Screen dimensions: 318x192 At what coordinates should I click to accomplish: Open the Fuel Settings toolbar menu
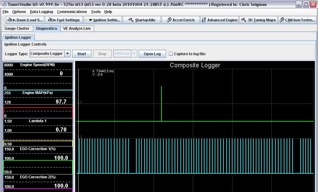tap(64, 20)
